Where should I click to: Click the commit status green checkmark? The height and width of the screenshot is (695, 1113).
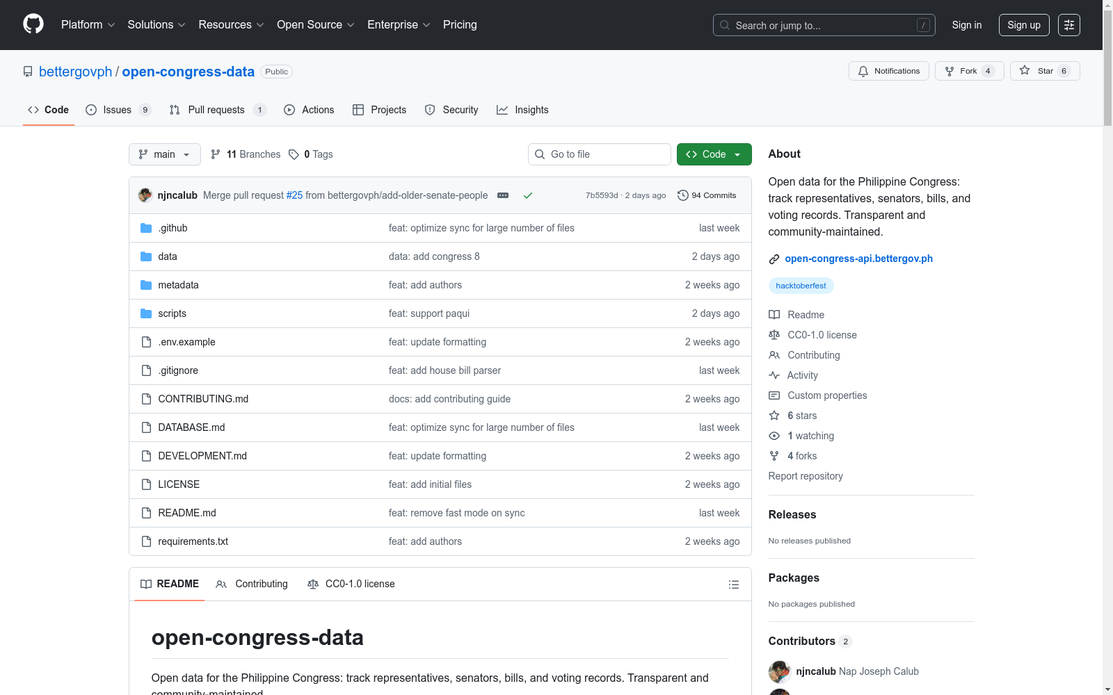(x=528, y=195)
